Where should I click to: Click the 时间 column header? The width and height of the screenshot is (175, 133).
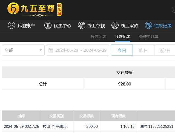tap(21, 116)
